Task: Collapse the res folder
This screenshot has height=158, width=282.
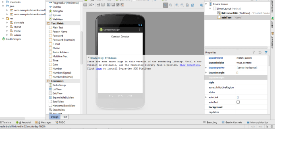Action: click(x=3, y=18)
